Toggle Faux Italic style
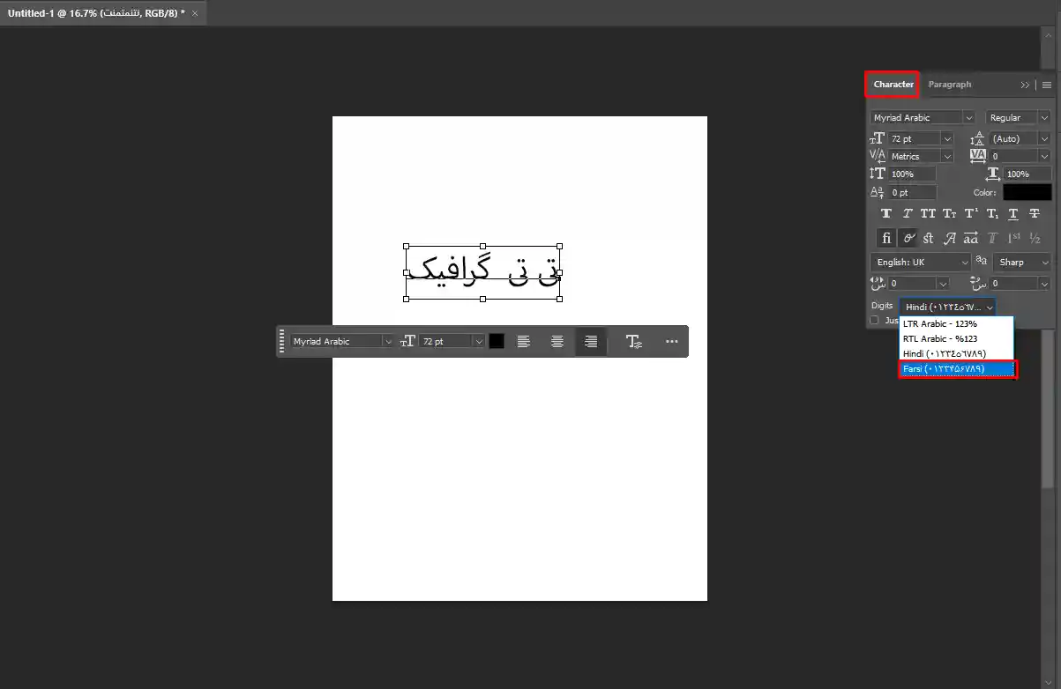 908,214
